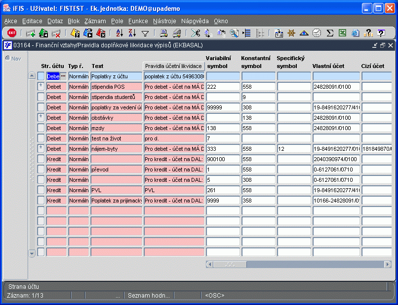The height and width of the screenshot is (305, 398).
Task: Click the Vlastní účet value 10166-24828091
Action: pyautogui.click(x=336, y=201)
